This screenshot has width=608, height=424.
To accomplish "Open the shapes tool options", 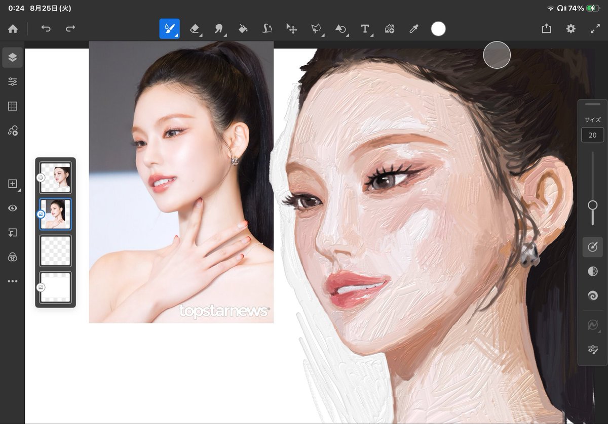I will [340, 29].
